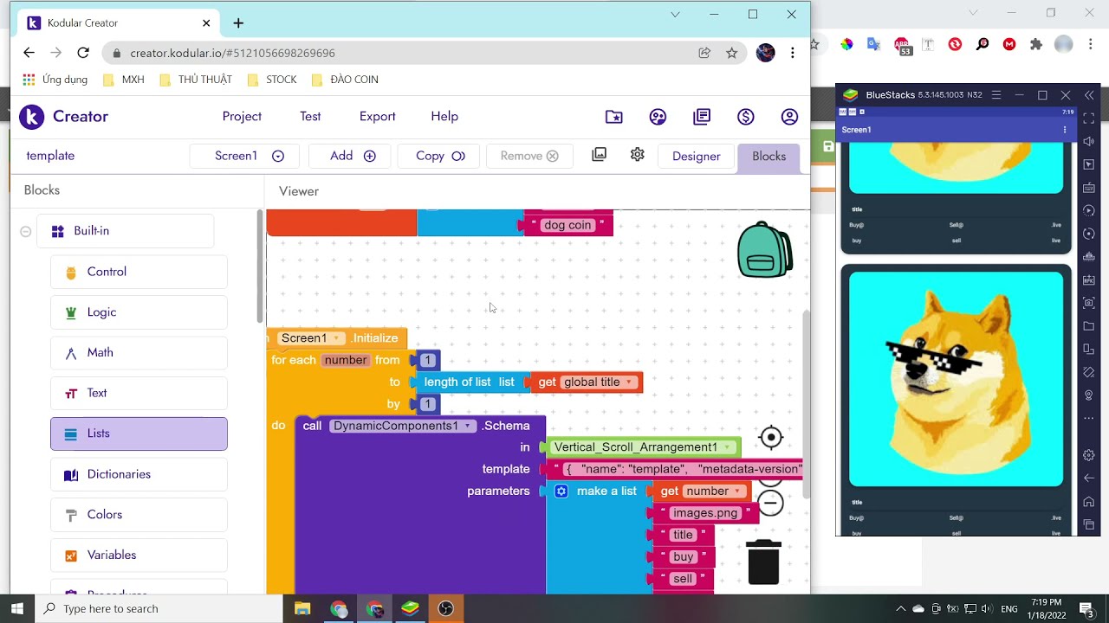The image size is (1109, 623).
Task: Click the trash can in the viewer
Action: [763, 562]
